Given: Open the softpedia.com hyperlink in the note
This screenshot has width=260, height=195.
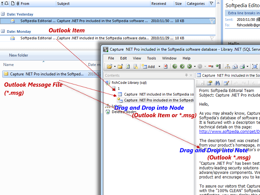Looking at the screenshot, I should click(229, 132).
